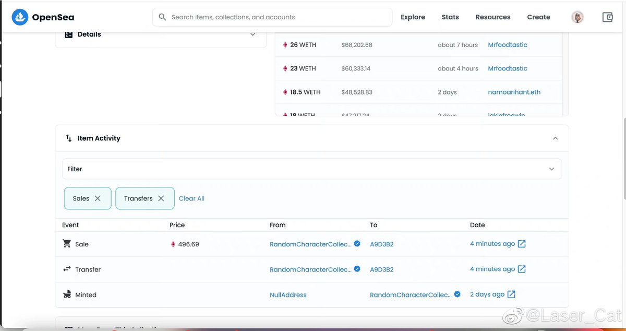Click the Details panel icon
This screenshot has width=626, height=331.
click(x=69, y=34)
